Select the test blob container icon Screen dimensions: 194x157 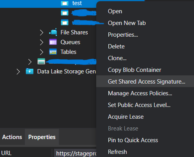click(65, 3)
